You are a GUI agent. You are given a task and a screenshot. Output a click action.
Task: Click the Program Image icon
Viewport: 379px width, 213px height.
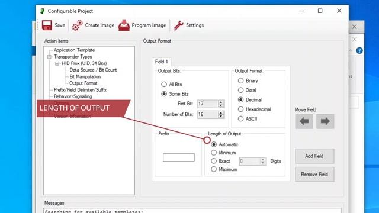[x=124, y=25]
